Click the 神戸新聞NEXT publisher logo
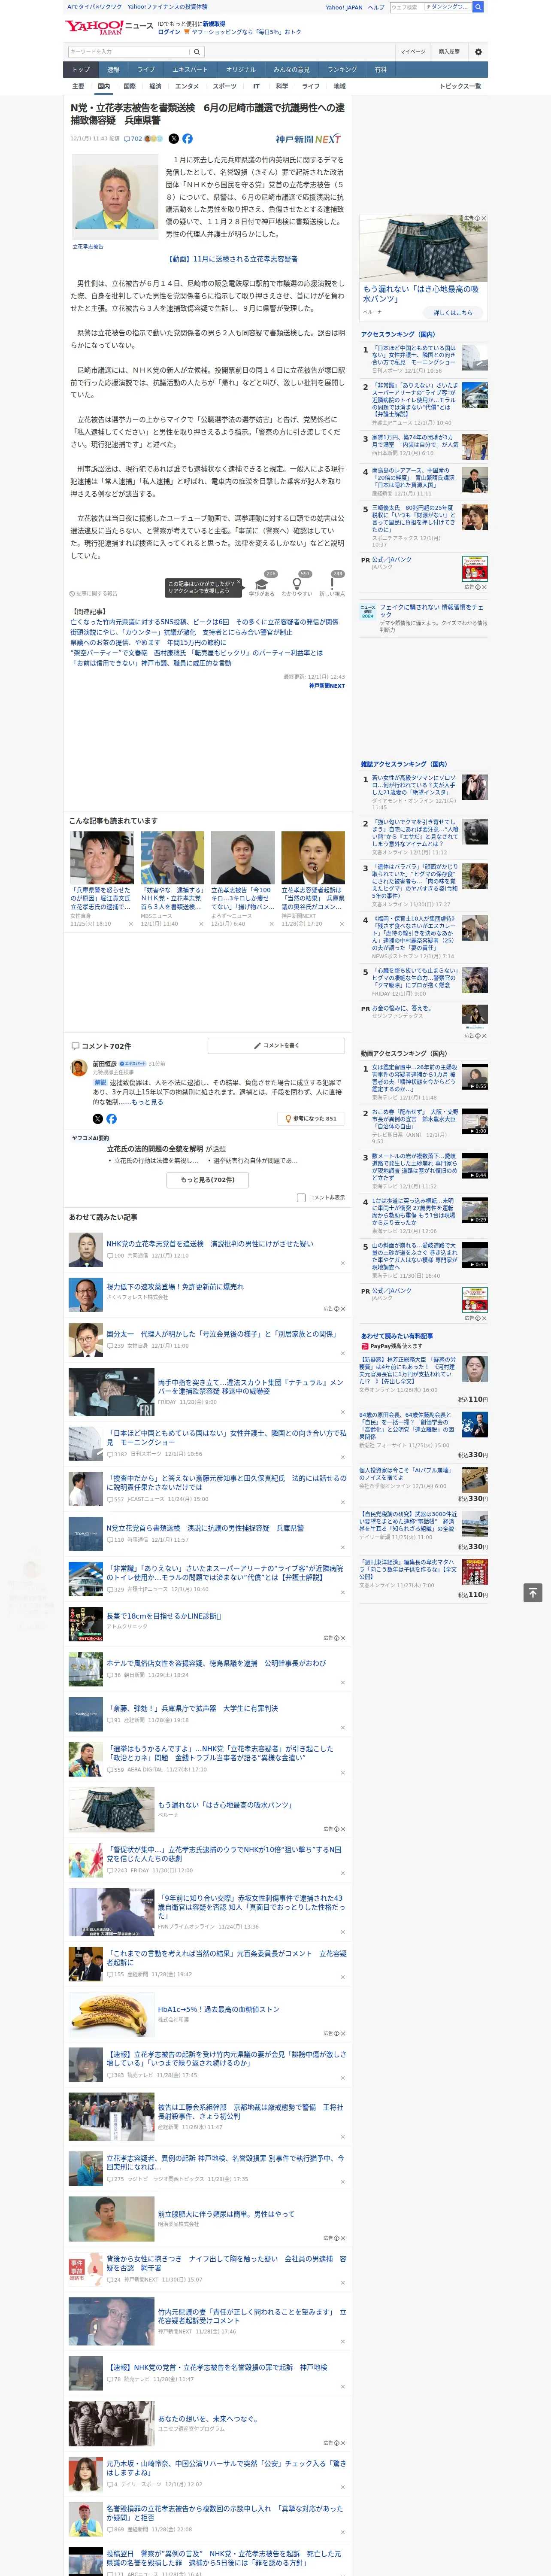551x2576 pixels. (x=308, y=139)
